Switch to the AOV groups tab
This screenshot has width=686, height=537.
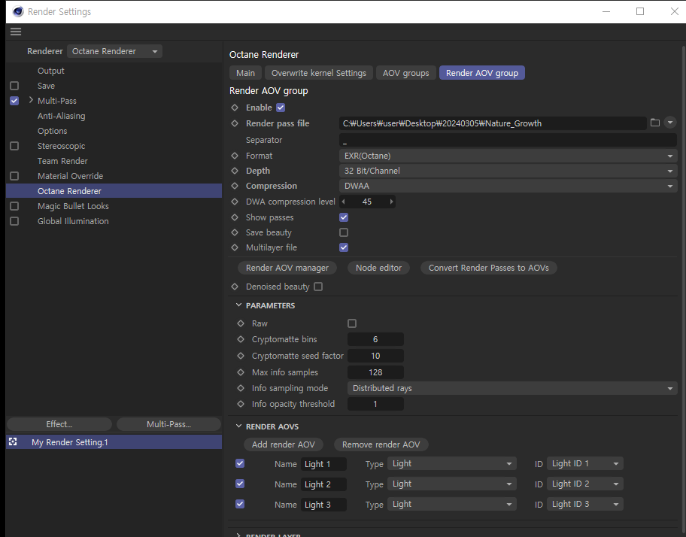(x=406, y=73)
